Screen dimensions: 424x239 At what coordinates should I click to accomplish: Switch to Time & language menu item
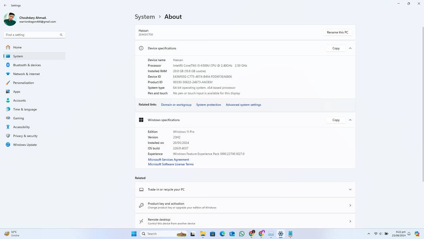click(25, 110)
